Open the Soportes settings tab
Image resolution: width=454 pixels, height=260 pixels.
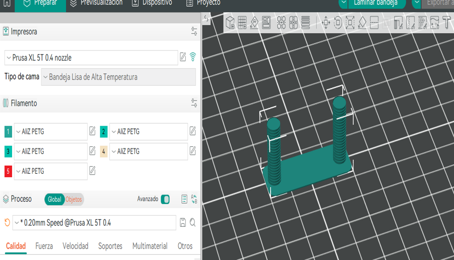[x=110, y=246]
